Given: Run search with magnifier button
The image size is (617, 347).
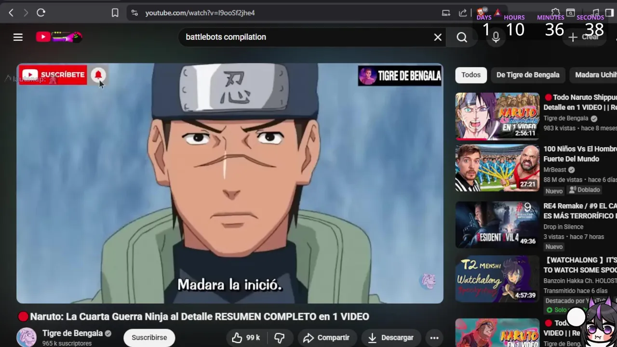Looking at the screenshot, I should point(462,37).
